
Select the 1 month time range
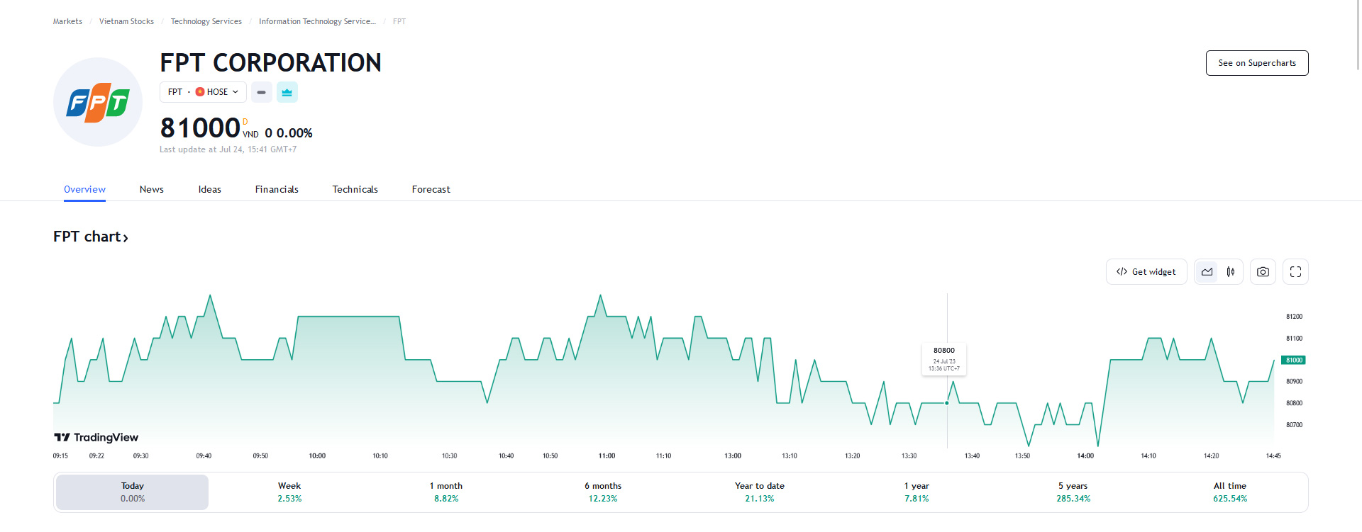(x=446, y=492)
